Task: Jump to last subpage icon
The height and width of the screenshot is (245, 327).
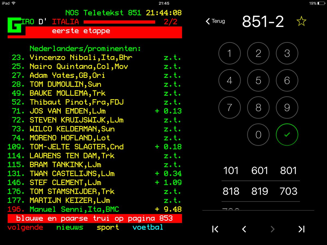Action: (301, 229)
